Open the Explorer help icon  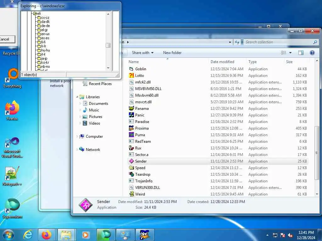point(312,53)
